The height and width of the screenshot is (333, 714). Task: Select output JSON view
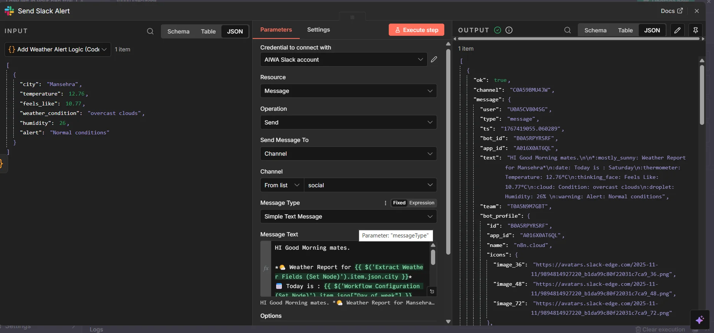click(x=652, y=30)
